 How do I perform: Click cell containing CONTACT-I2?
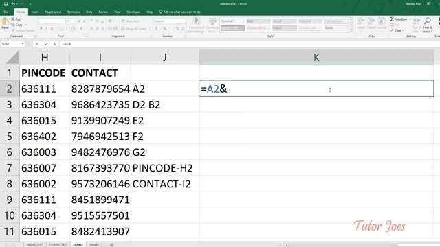[x=165, y=184]
